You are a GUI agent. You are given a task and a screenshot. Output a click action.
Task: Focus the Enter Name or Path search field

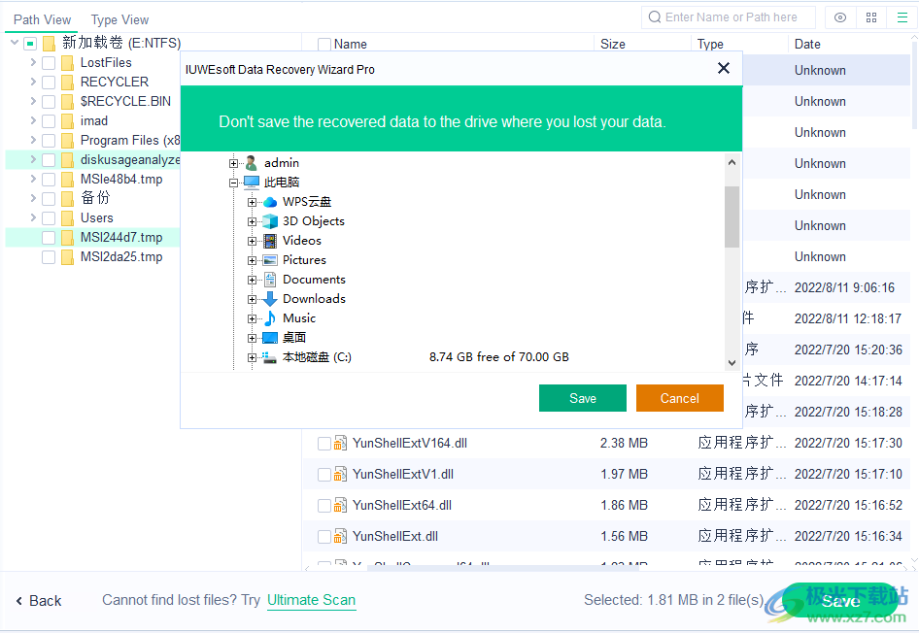click(731, 17)
